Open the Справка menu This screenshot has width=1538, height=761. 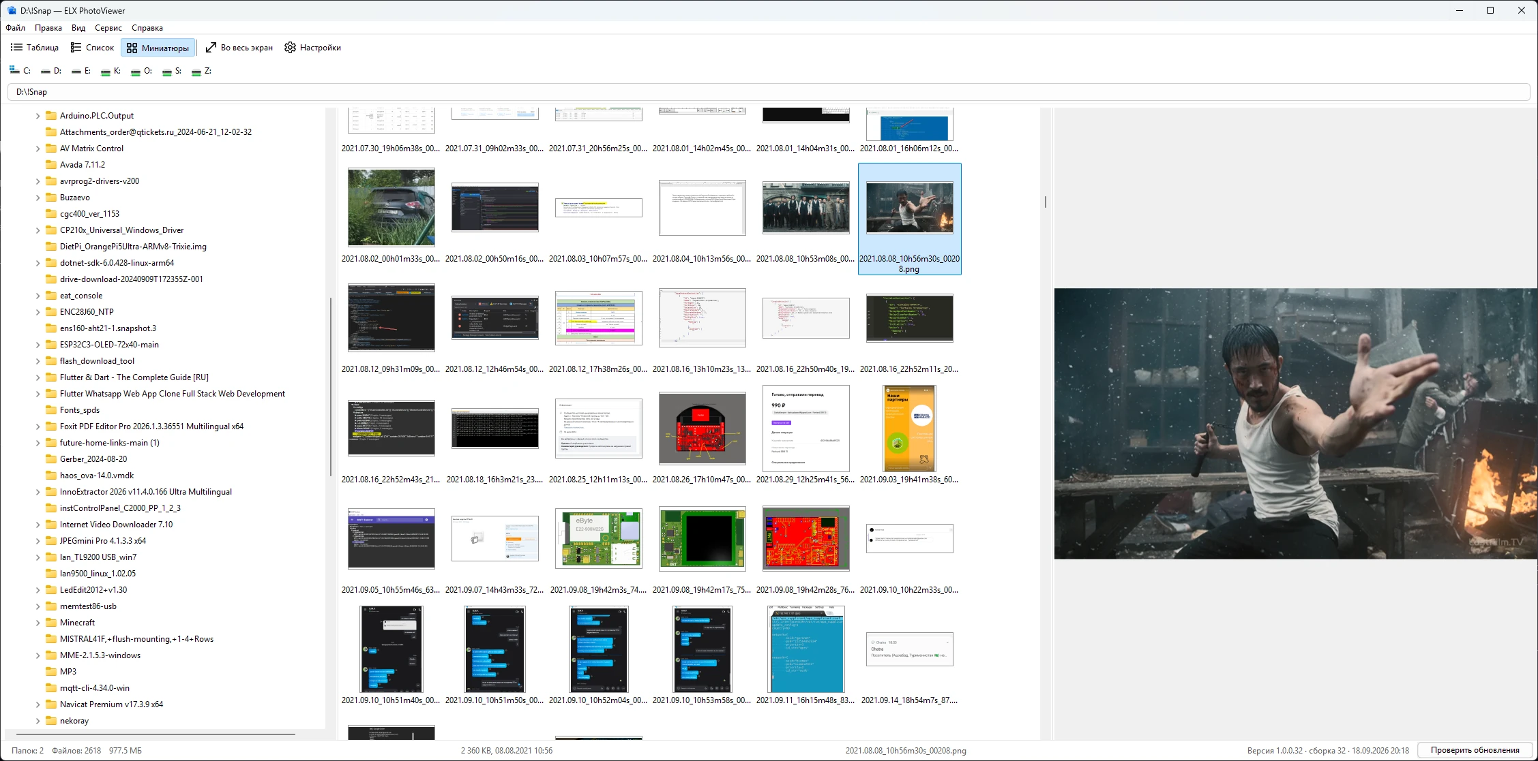147,28
